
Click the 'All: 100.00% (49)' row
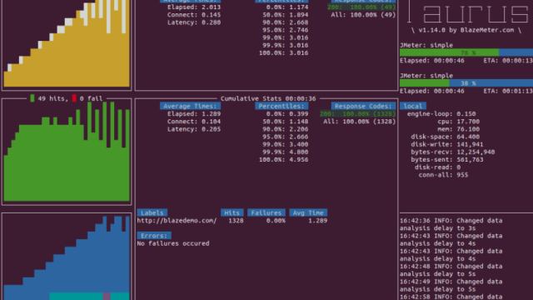pos(363,15)
